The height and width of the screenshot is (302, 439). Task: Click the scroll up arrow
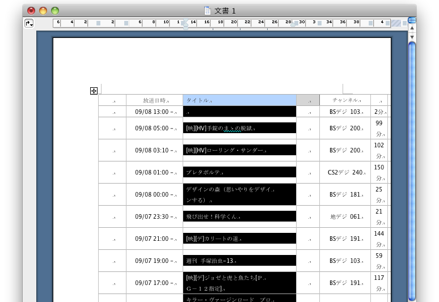click(412, 28)
